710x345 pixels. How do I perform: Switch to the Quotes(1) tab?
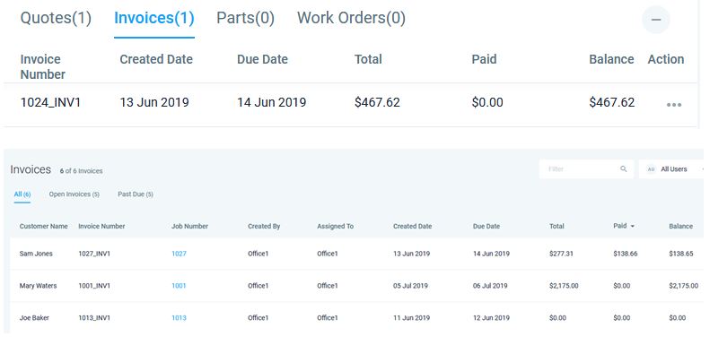pos(57,18)
